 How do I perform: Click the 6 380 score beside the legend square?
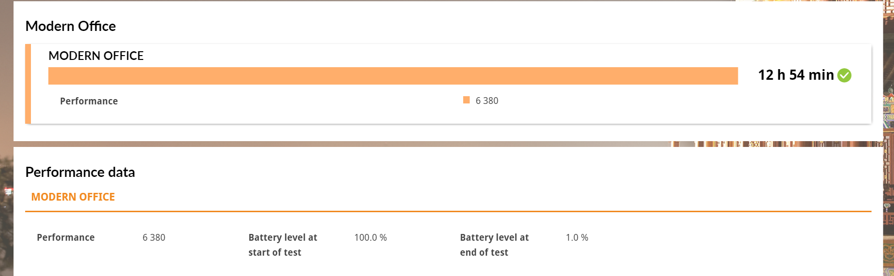[x=487, y=101]
